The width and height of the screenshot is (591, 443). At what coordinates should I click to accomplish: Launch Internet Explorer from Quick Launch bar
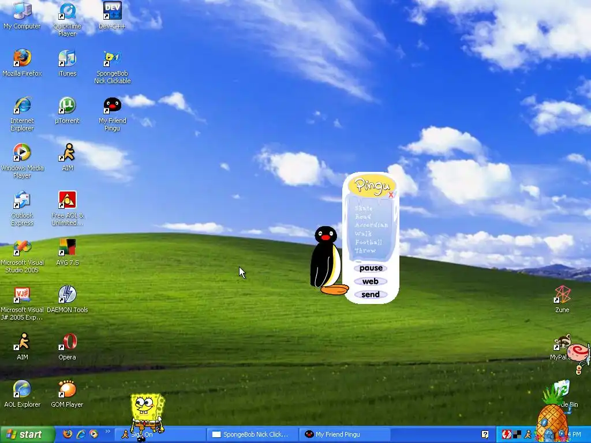tap(81, 434)
